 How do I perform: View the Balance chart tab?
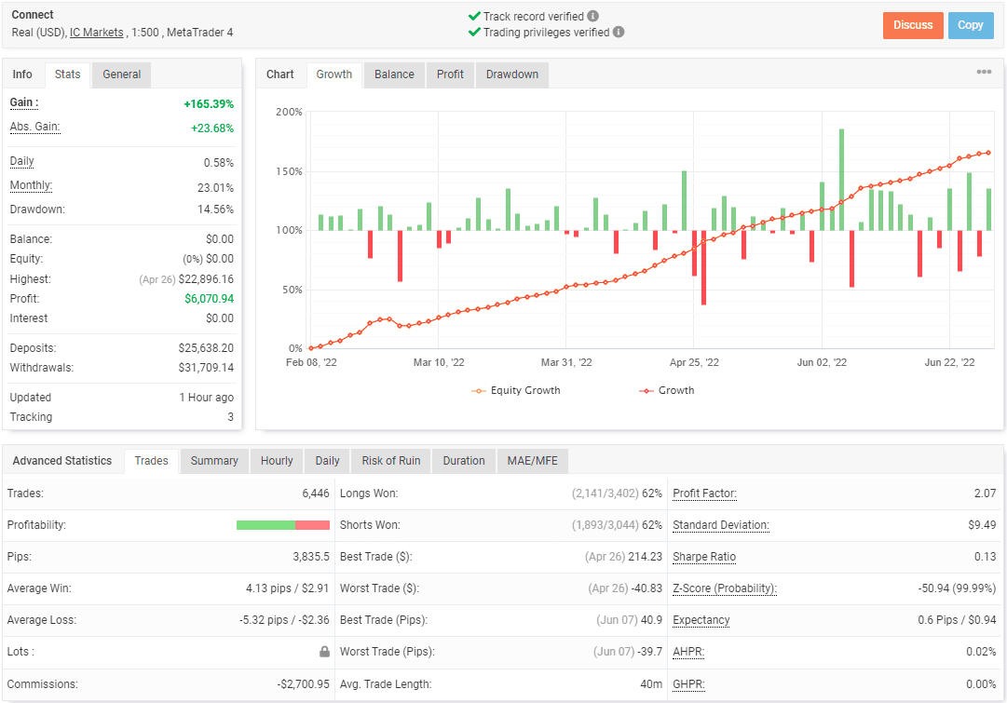click(392, 74)
